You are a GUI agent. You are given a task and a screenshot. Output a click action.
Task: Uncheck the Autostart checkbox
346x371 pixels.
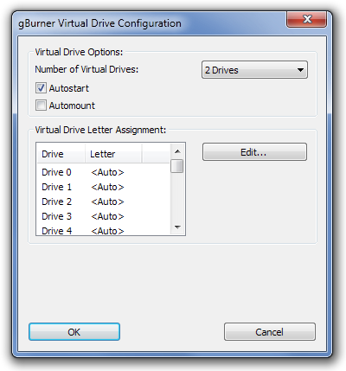[x=41, y=88]
